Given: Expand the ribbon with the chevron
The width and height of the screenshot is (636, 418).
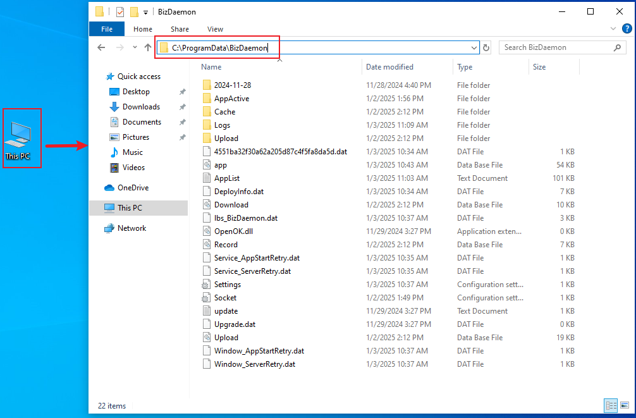Looking at the screenshot, I should click(613, 28).
